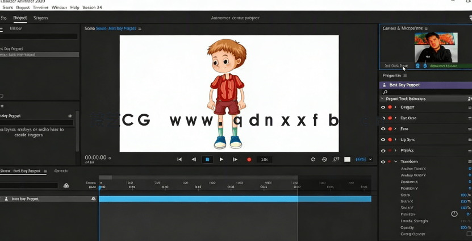Open the timeline panel menu icon
Viewport: 472px width, 241px height.
click(45, 171)
